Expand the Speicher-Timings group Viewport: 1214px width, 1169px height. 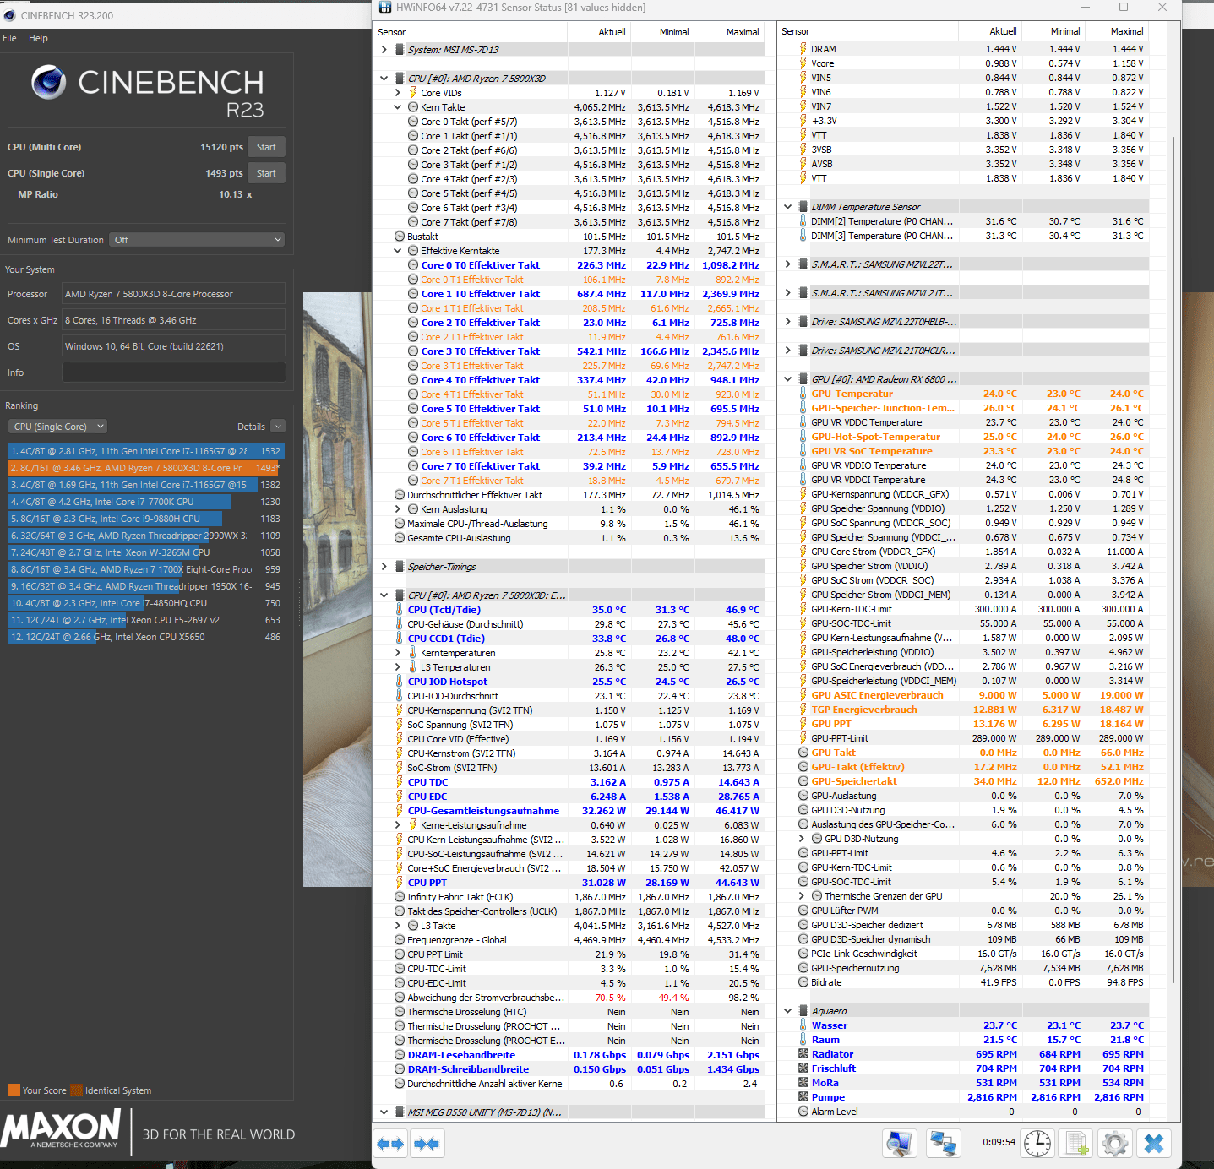384,567
